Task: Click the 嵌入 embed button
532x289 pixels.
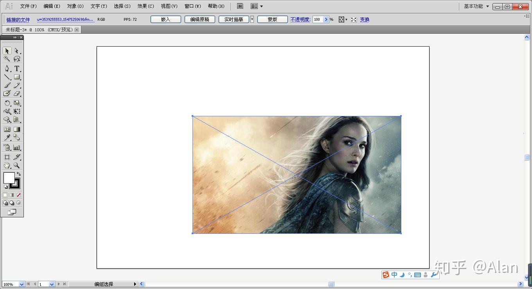Action: 165,19
